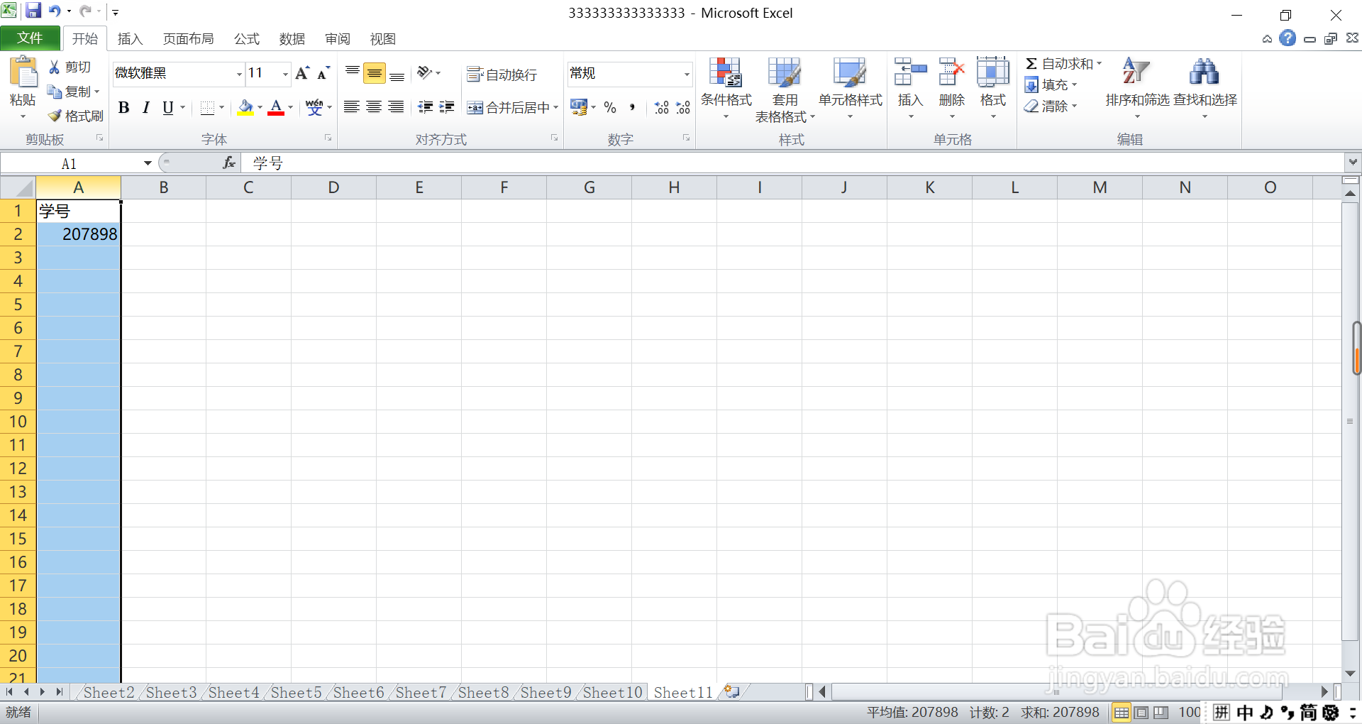Click the Paste clipboard icon

point(23,73)
